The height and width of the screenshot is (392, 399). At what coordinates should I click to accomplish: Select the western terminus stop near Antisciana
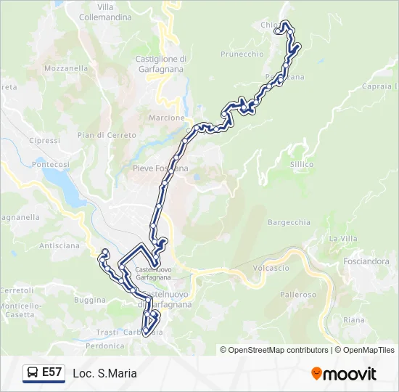(105, 252)
